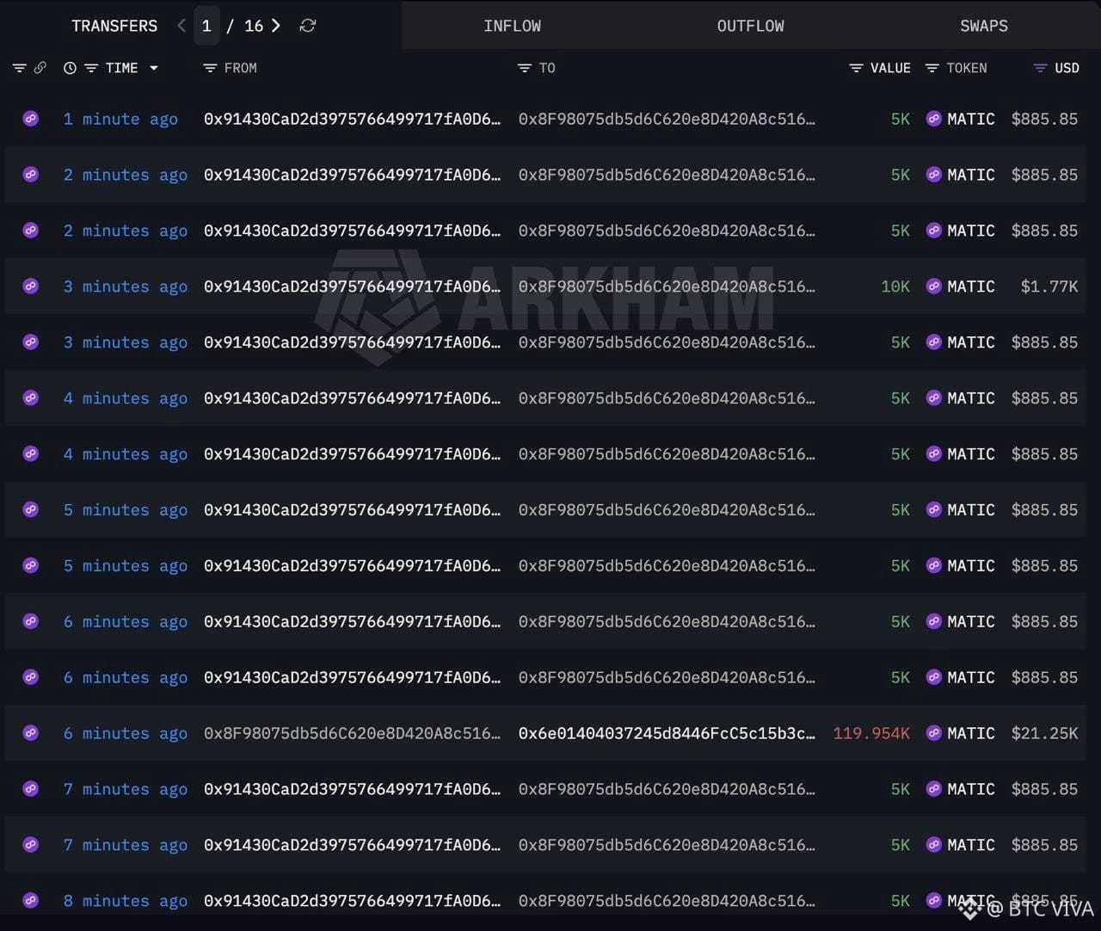Open the VALUE column filter

[x=856, y=68]
